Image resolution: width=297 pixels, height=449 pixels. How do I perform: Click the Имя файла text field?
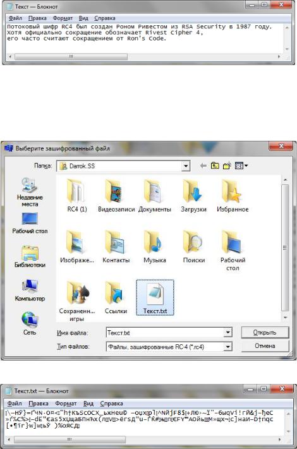[166, 333]
